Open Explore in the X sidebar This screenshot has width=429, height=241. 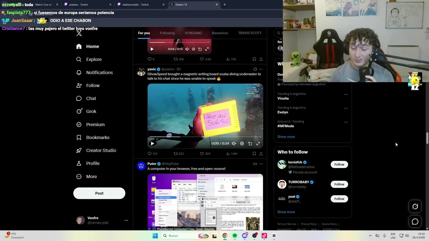point(89,59)
